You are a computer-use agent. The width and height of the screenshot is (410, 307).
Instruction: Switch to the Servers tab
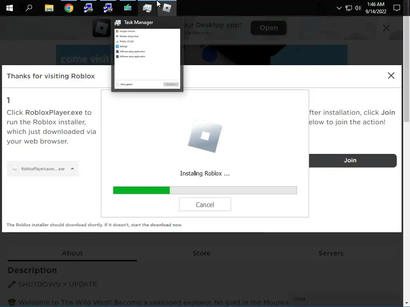pyautogui.click(x=331, y=253)
